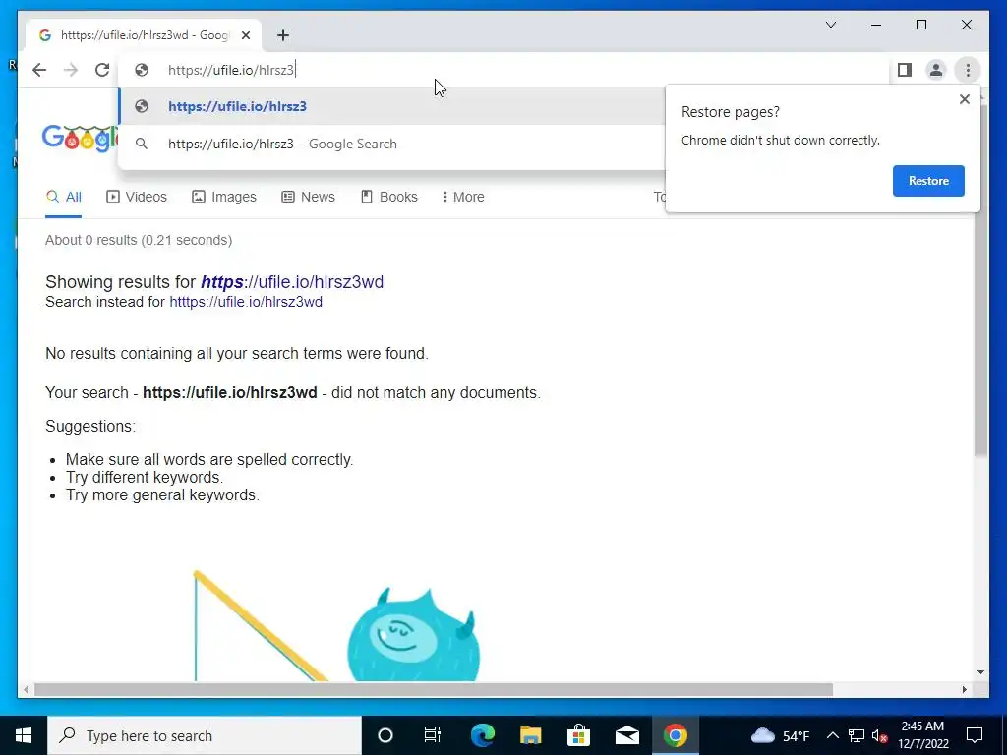
Task: Click the 'About 0 results' text
Action: coord(139,240)
